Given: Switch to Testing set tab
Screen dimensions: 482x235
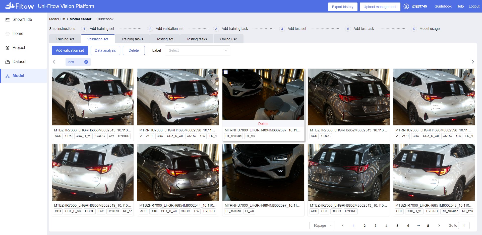Looking at the screenshot, I should (x=165, y=39).
